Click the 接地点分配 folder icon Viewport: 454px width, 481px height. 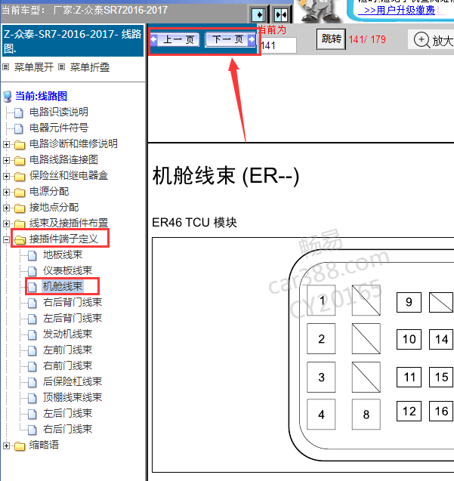pos(20,208)
